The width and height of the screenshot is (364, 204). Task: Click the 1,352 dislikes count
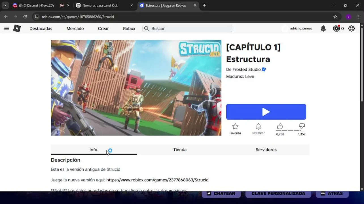[302, 134]
